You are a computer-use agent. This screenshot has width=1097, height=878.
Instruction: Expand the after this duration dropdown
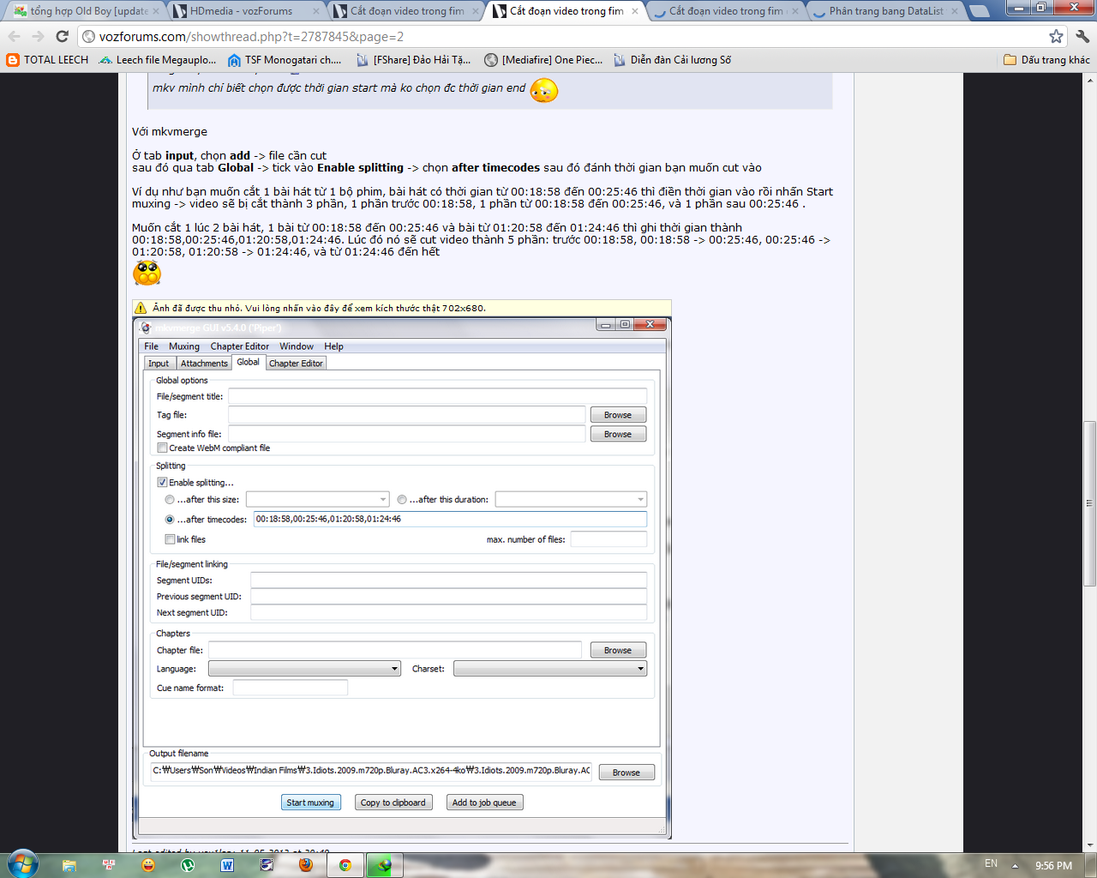point(640,499)
